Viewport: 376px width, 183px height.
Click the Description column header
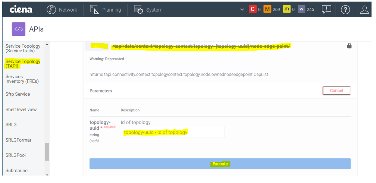click(130, 110)
